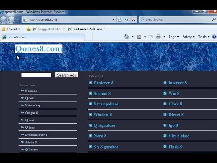Click arrow bullet icon beside Explorer 8

(90, 82)
